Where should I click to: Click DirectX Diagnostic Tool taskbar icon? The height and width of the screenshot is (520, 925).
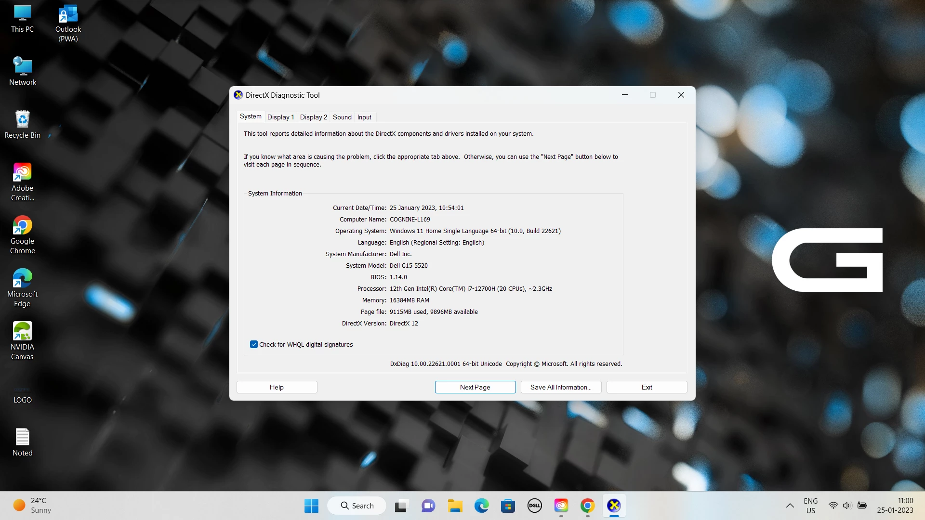[614, 506]
